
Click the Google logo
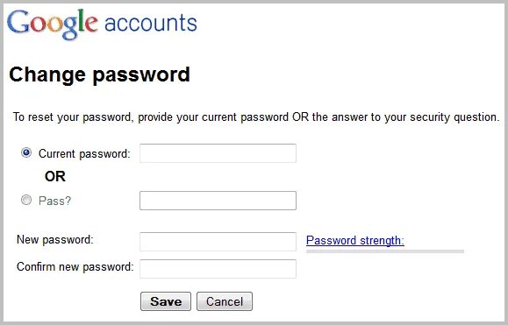(52, 25)
